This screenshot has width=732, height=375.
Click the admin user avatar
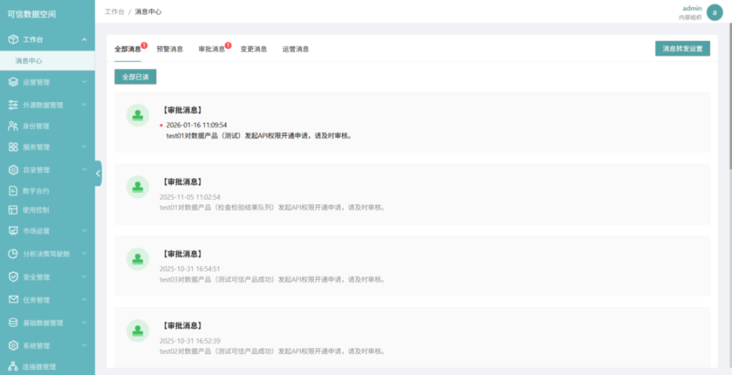714,13
